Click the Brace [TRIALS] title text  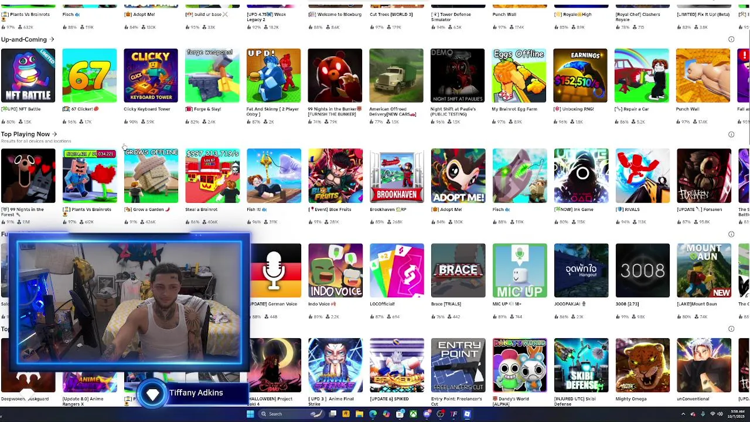[446, 304]
